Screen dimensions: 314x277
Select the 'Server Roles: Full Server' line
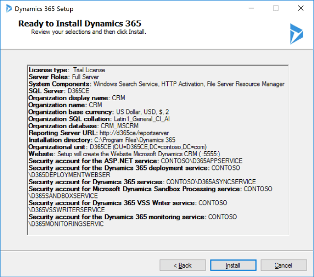coord(64,77)
